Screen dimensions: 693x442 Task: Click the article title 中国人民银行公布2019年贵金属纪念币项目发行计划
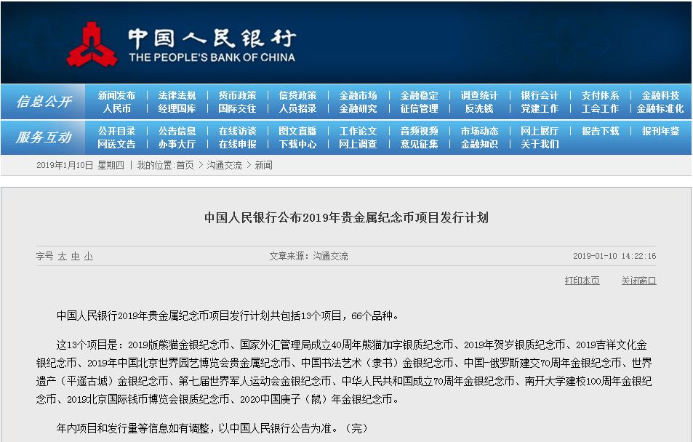pyautogui.click(x=346, y=217)
